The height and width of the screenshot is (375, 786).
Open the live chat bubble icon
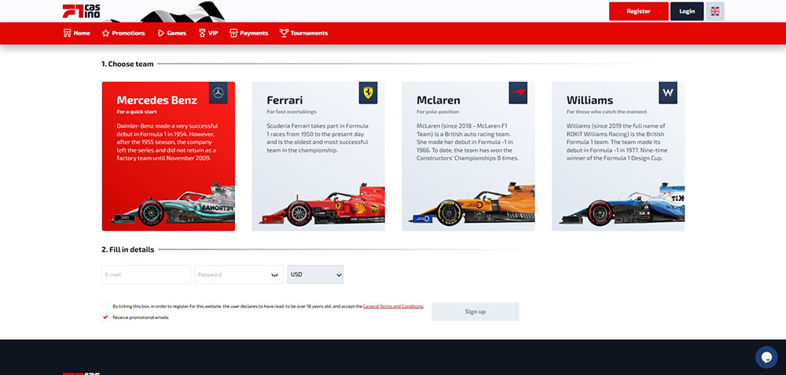coord(766,357)
